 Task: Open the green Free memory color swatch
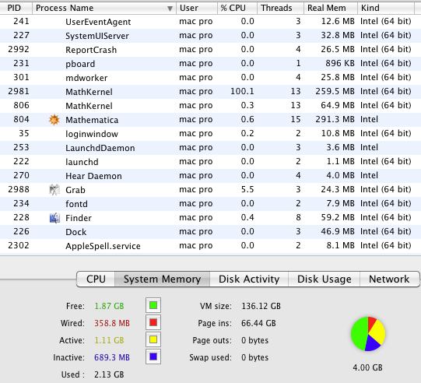click(153, 305)
